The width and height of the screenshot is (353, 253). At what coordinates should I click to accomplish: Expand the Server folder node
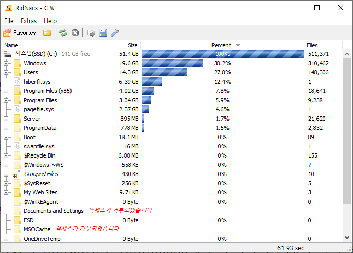[x=6, y=119]
